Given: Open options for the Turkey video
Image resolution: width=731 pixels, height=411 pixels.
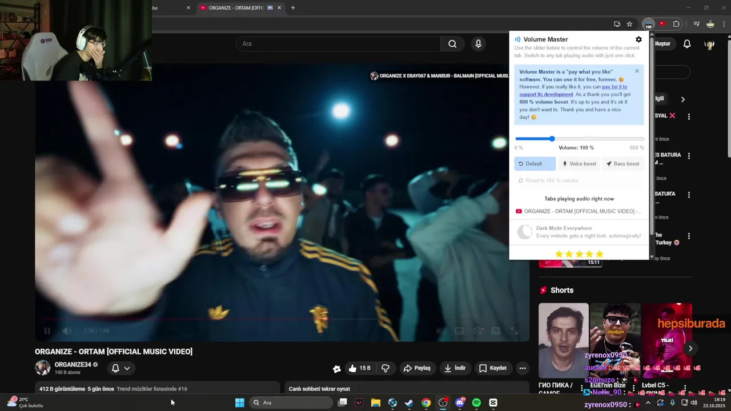Looking at the screenshot, I should coord(689,236).
